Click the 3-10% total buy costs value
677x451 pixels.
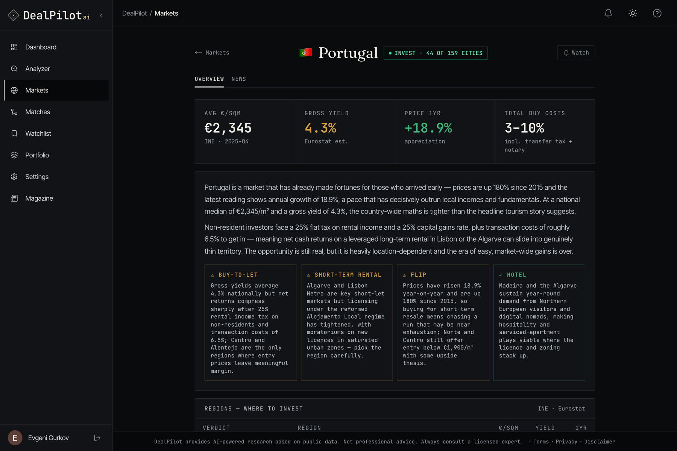[524, 128]
